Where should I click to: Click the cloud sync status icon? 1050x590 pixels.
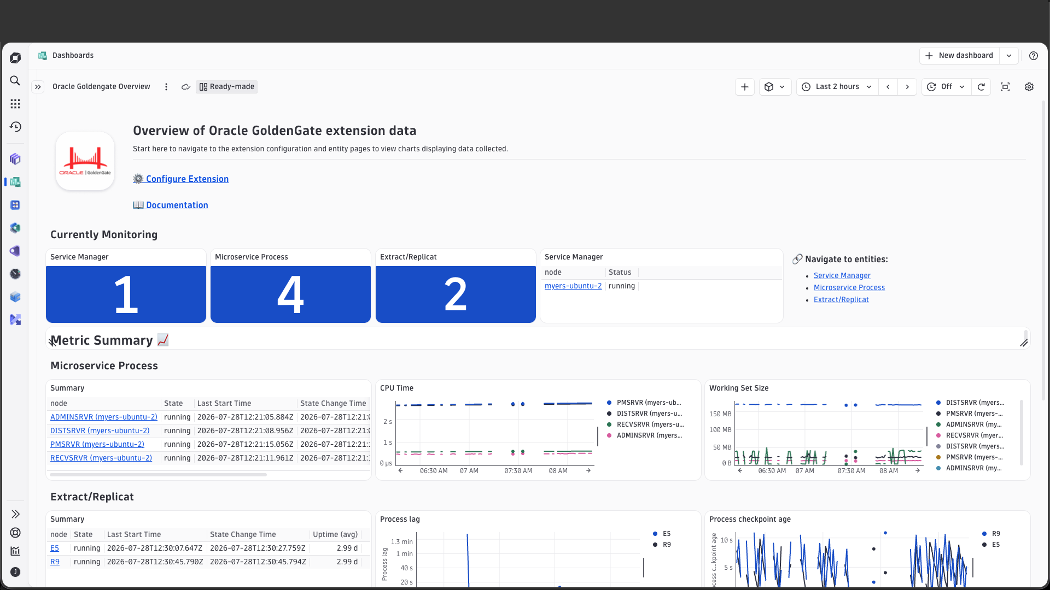[x=186, y=87]
